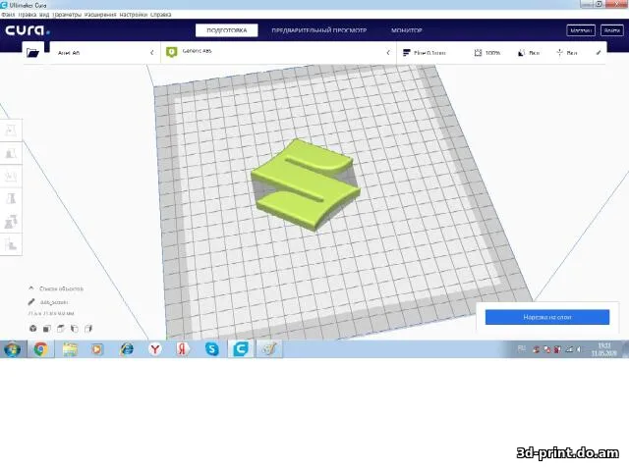629x471 pixels.
Task: Open the Справка menu
Action: click(161, 15)
